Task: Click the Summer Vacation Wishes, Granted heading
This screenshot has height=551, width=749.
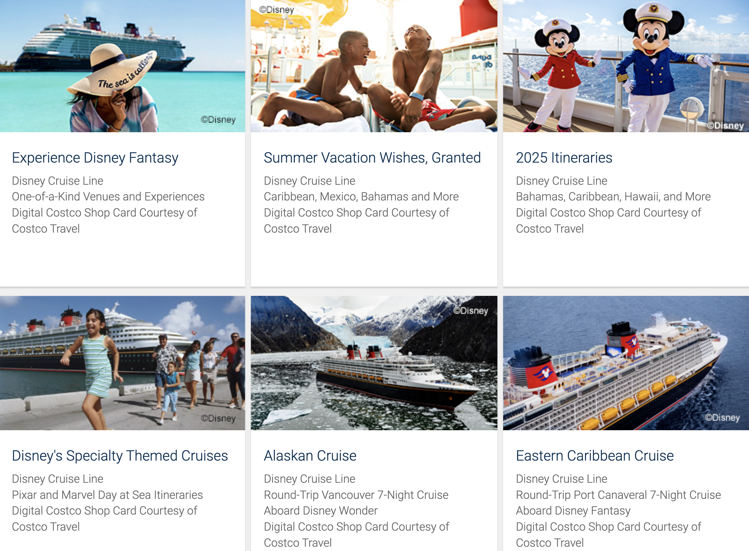Action: click(x=372, y=158)
